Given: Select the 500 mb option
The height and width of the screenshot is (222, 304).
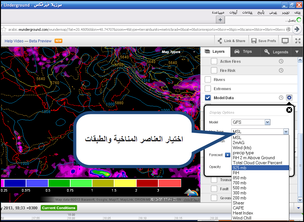Looking at the screenshot, I should click(x=260, y=188).
